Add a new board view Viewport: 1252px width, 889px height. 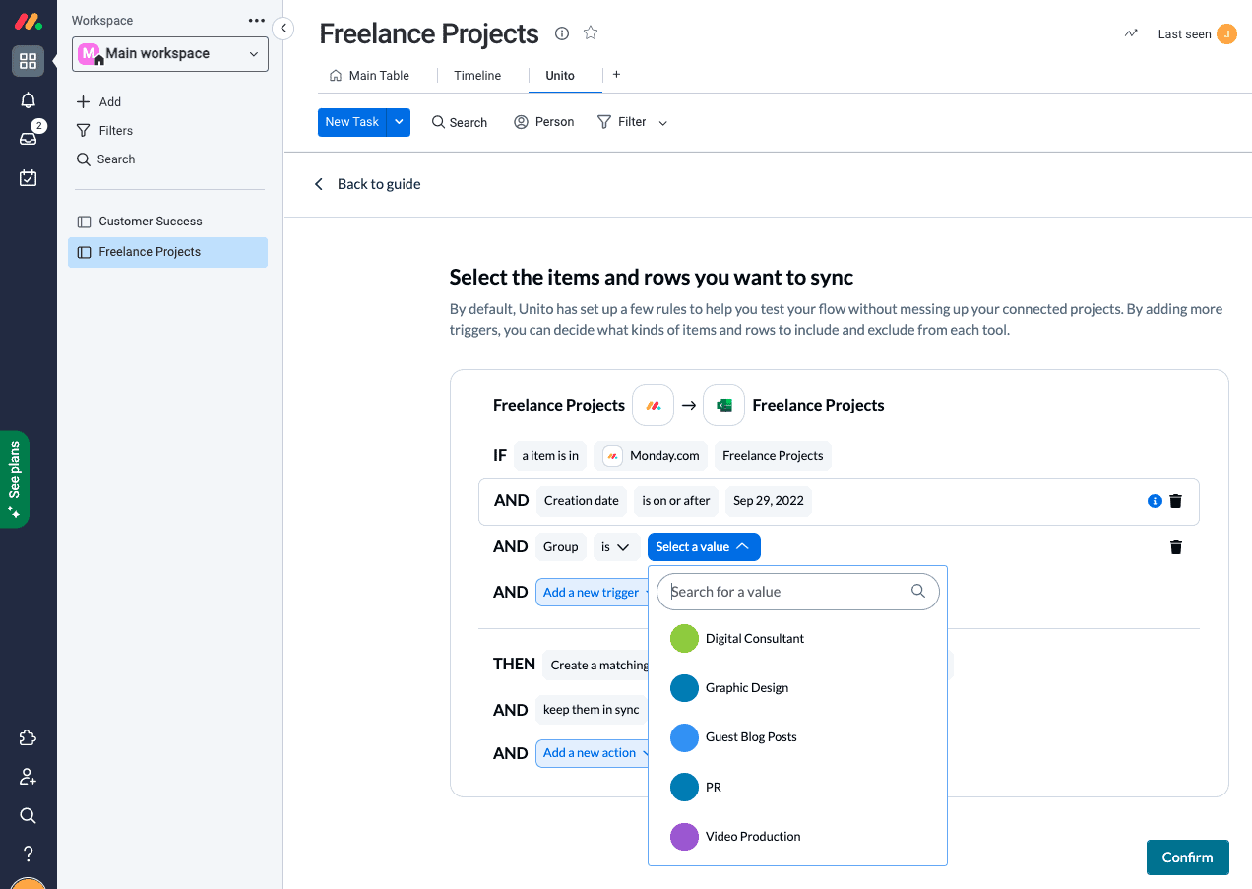(616, 74)
